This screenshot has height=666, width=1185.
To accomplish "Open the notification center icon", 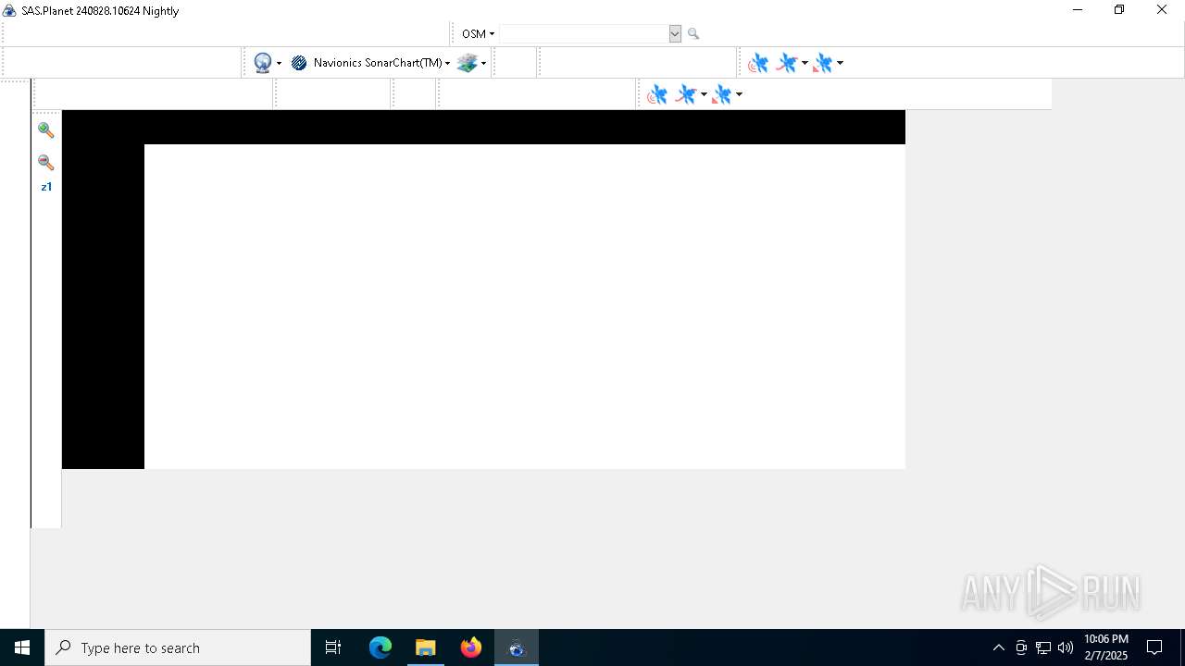I will (1154, 647).
